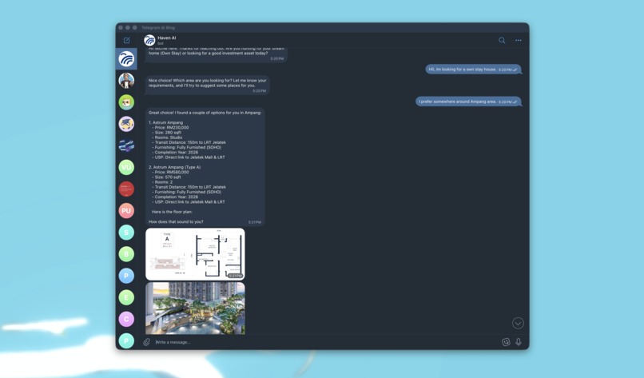The height and width of the screenshot is (378, 644).
Task: Open the E chat in sidebar
Action: click(x=126, y=297)
